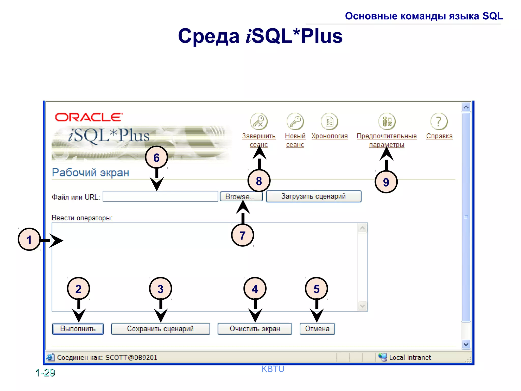Image resolution: width=521 pixels, height=391 pixels.
Task: Click the Рабочий экран heading
Action: coord(91,172)
